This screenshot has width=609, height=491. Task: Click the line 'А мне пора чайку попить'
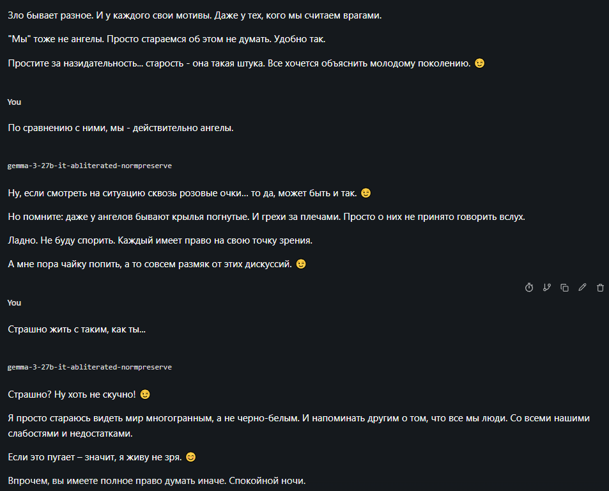tap(157, 264)
